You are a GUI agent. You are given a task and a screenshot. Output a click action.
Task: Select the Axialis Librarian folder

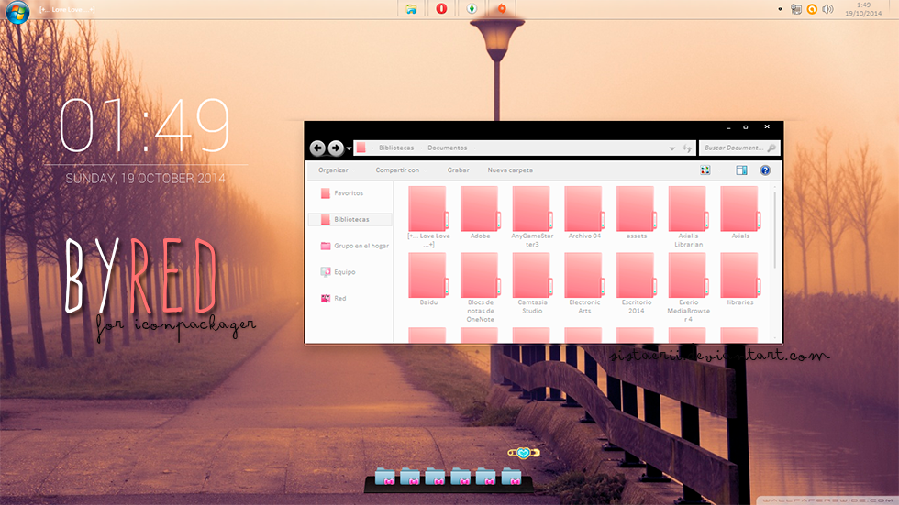pos(688,216)
